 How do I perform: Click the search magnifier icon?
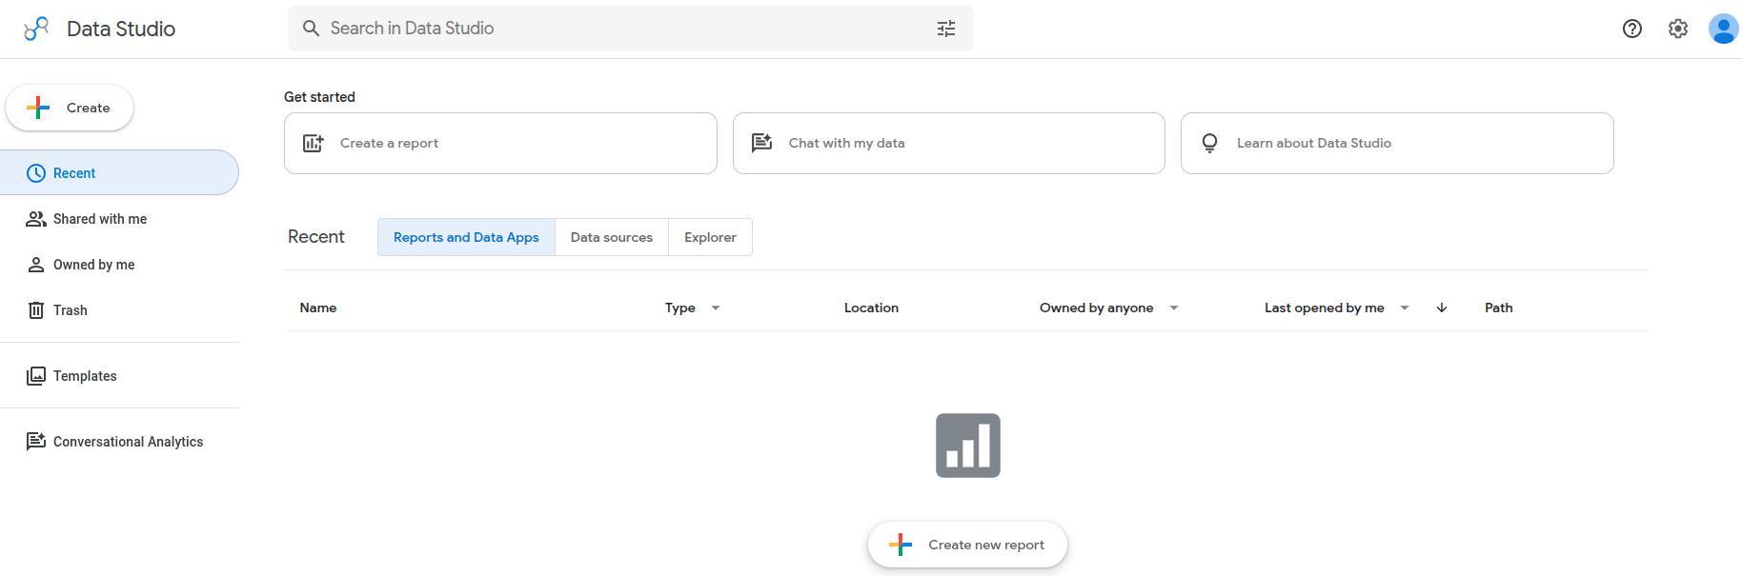coord(311,29)
